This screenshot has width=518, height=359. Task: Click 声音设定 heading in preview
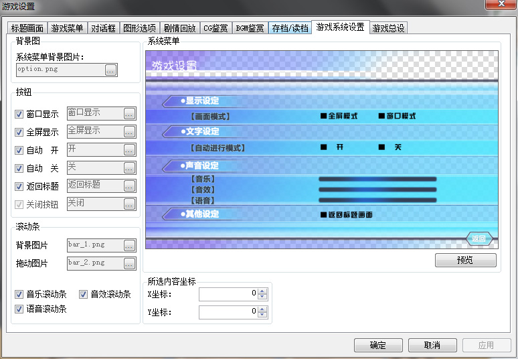coord(200,165)
